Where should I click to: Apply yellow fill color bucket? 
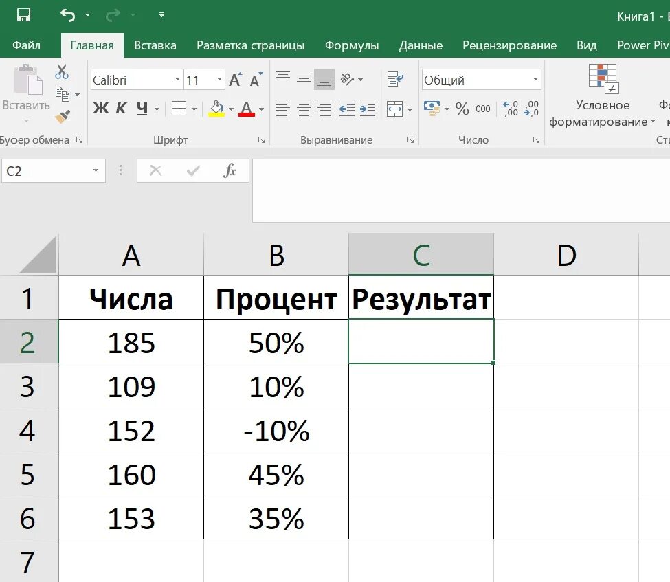tap(216, 109)
